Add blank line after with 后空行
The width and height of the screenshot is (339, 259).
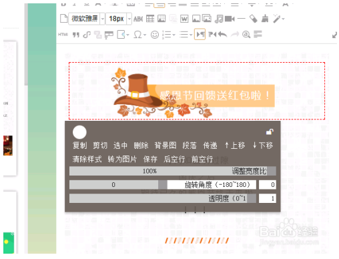click(174, 159)
